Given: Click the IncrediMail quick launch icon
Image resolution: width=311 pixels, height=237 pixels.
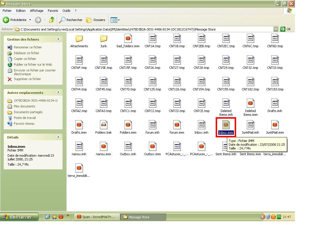Looking at the screenshot, I should pyautogui.click(x=61, y=217).
